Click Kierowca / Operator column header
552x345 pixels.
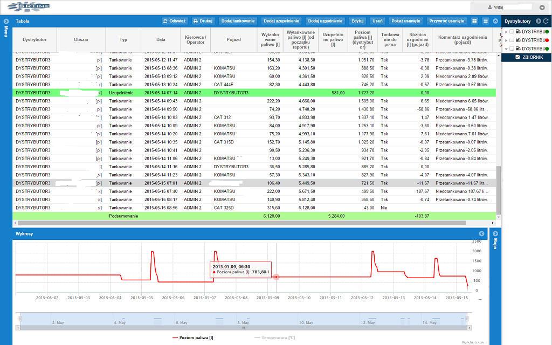195,40
